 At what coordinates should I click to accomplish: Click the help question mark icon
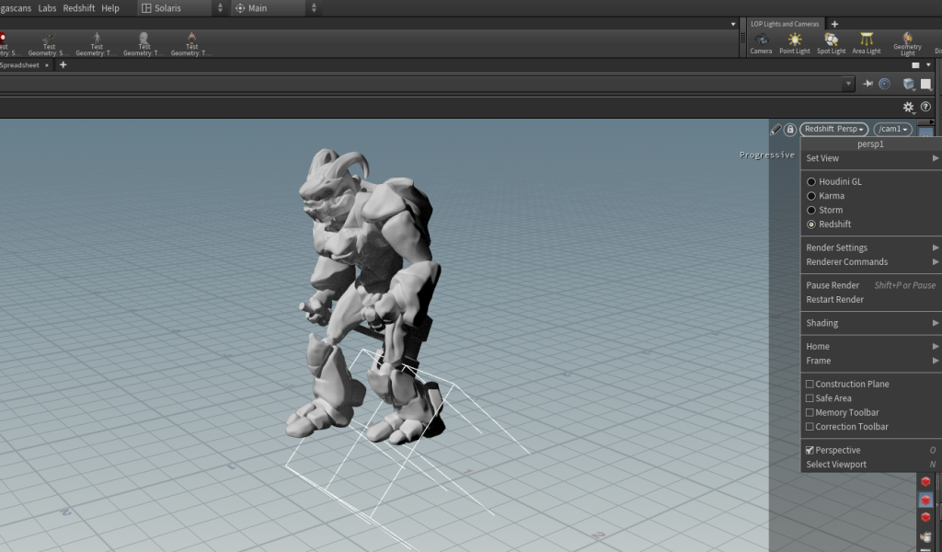pos(925,107)
